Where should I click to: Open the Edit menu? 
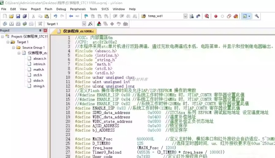(13, 9)
